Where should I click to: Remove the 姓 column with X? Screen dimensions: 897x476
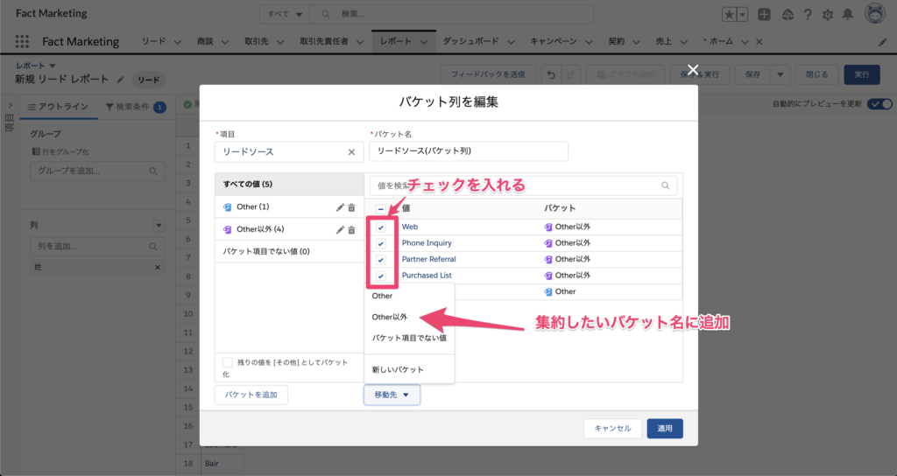click(x=158, y=268)
